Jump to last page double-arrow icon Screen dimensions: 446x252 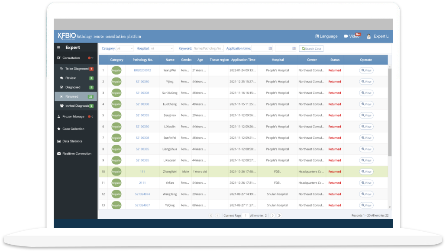[x=279, y=215]
